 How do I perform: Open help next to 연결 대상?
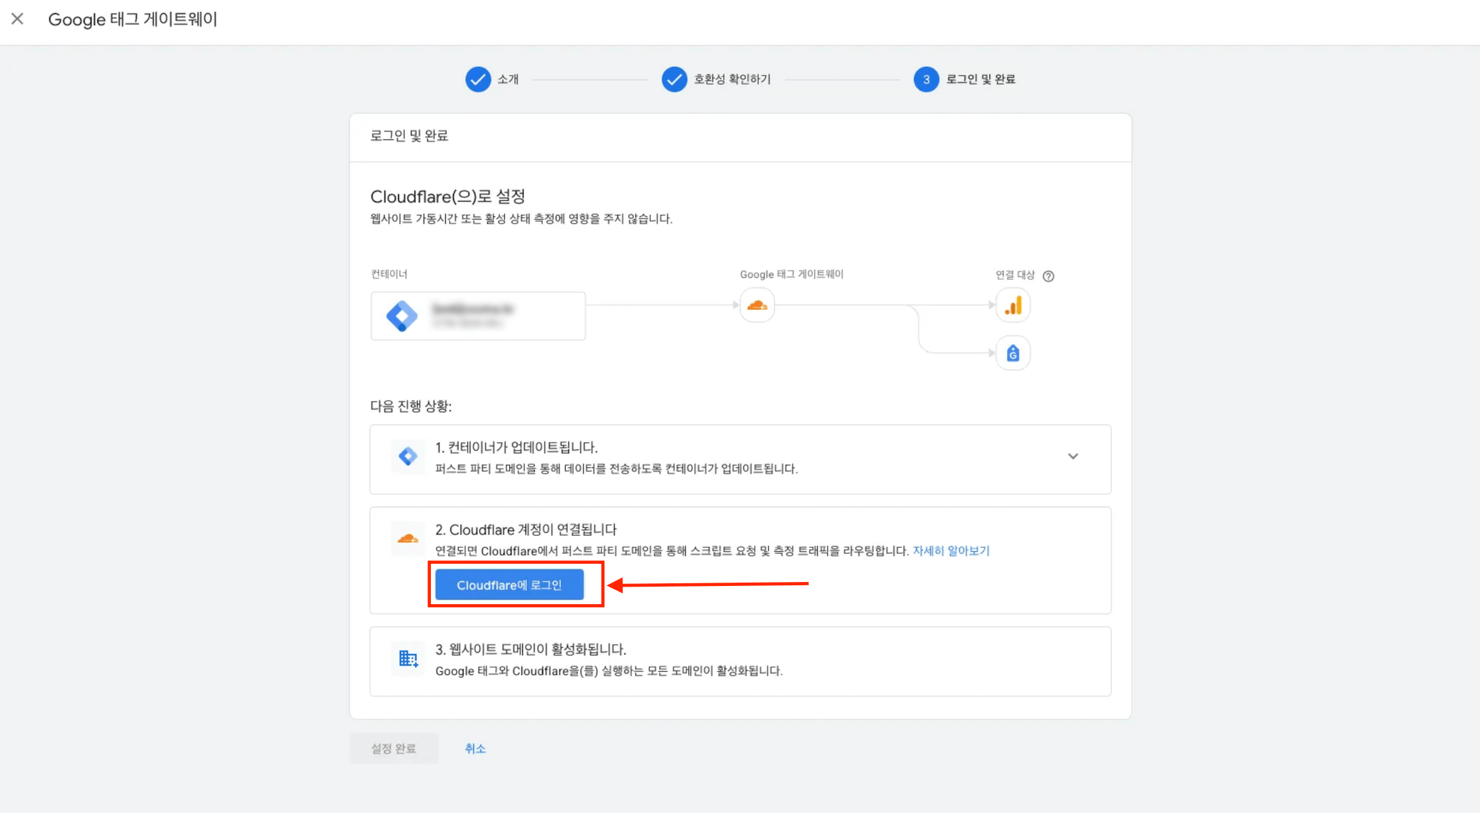tap(1049, 276)
